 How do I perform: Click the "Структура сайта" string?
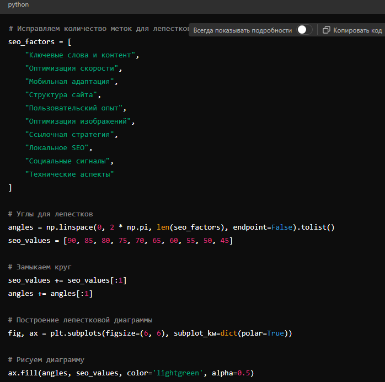(x=62, y=95)
